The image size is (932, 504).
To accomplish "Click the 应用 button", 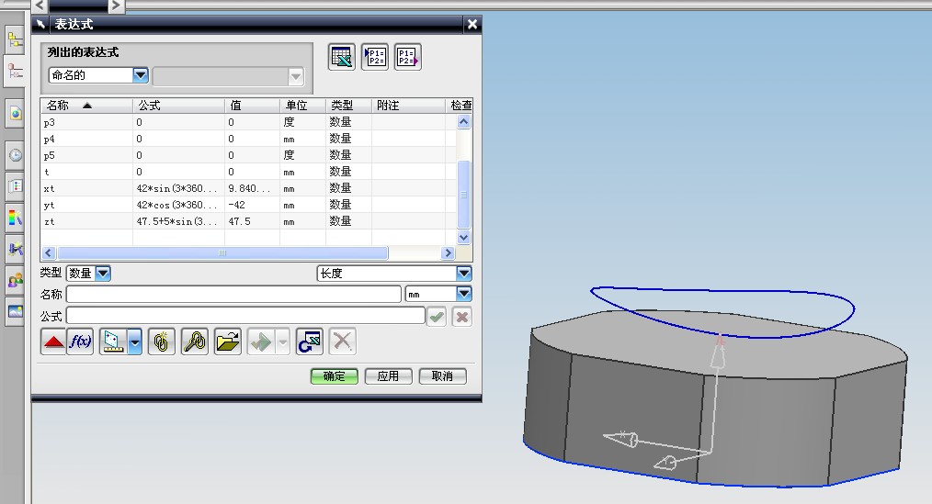I will point(388,376).
